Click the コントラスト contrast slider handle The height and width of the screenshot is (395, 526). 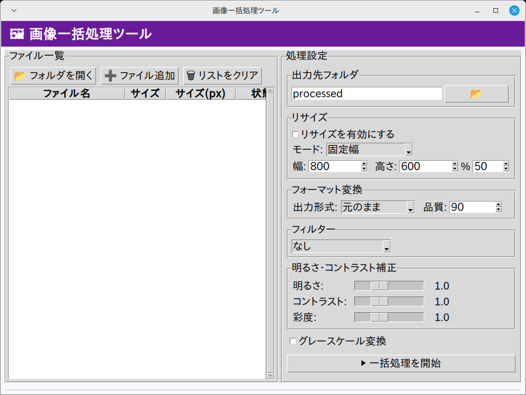379,302
